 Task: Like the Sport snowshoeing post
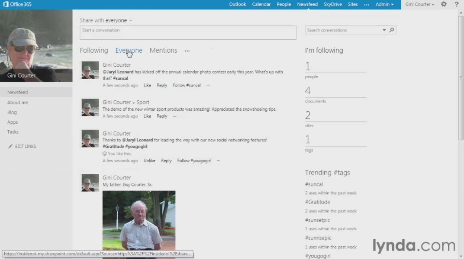click(147, 116)
